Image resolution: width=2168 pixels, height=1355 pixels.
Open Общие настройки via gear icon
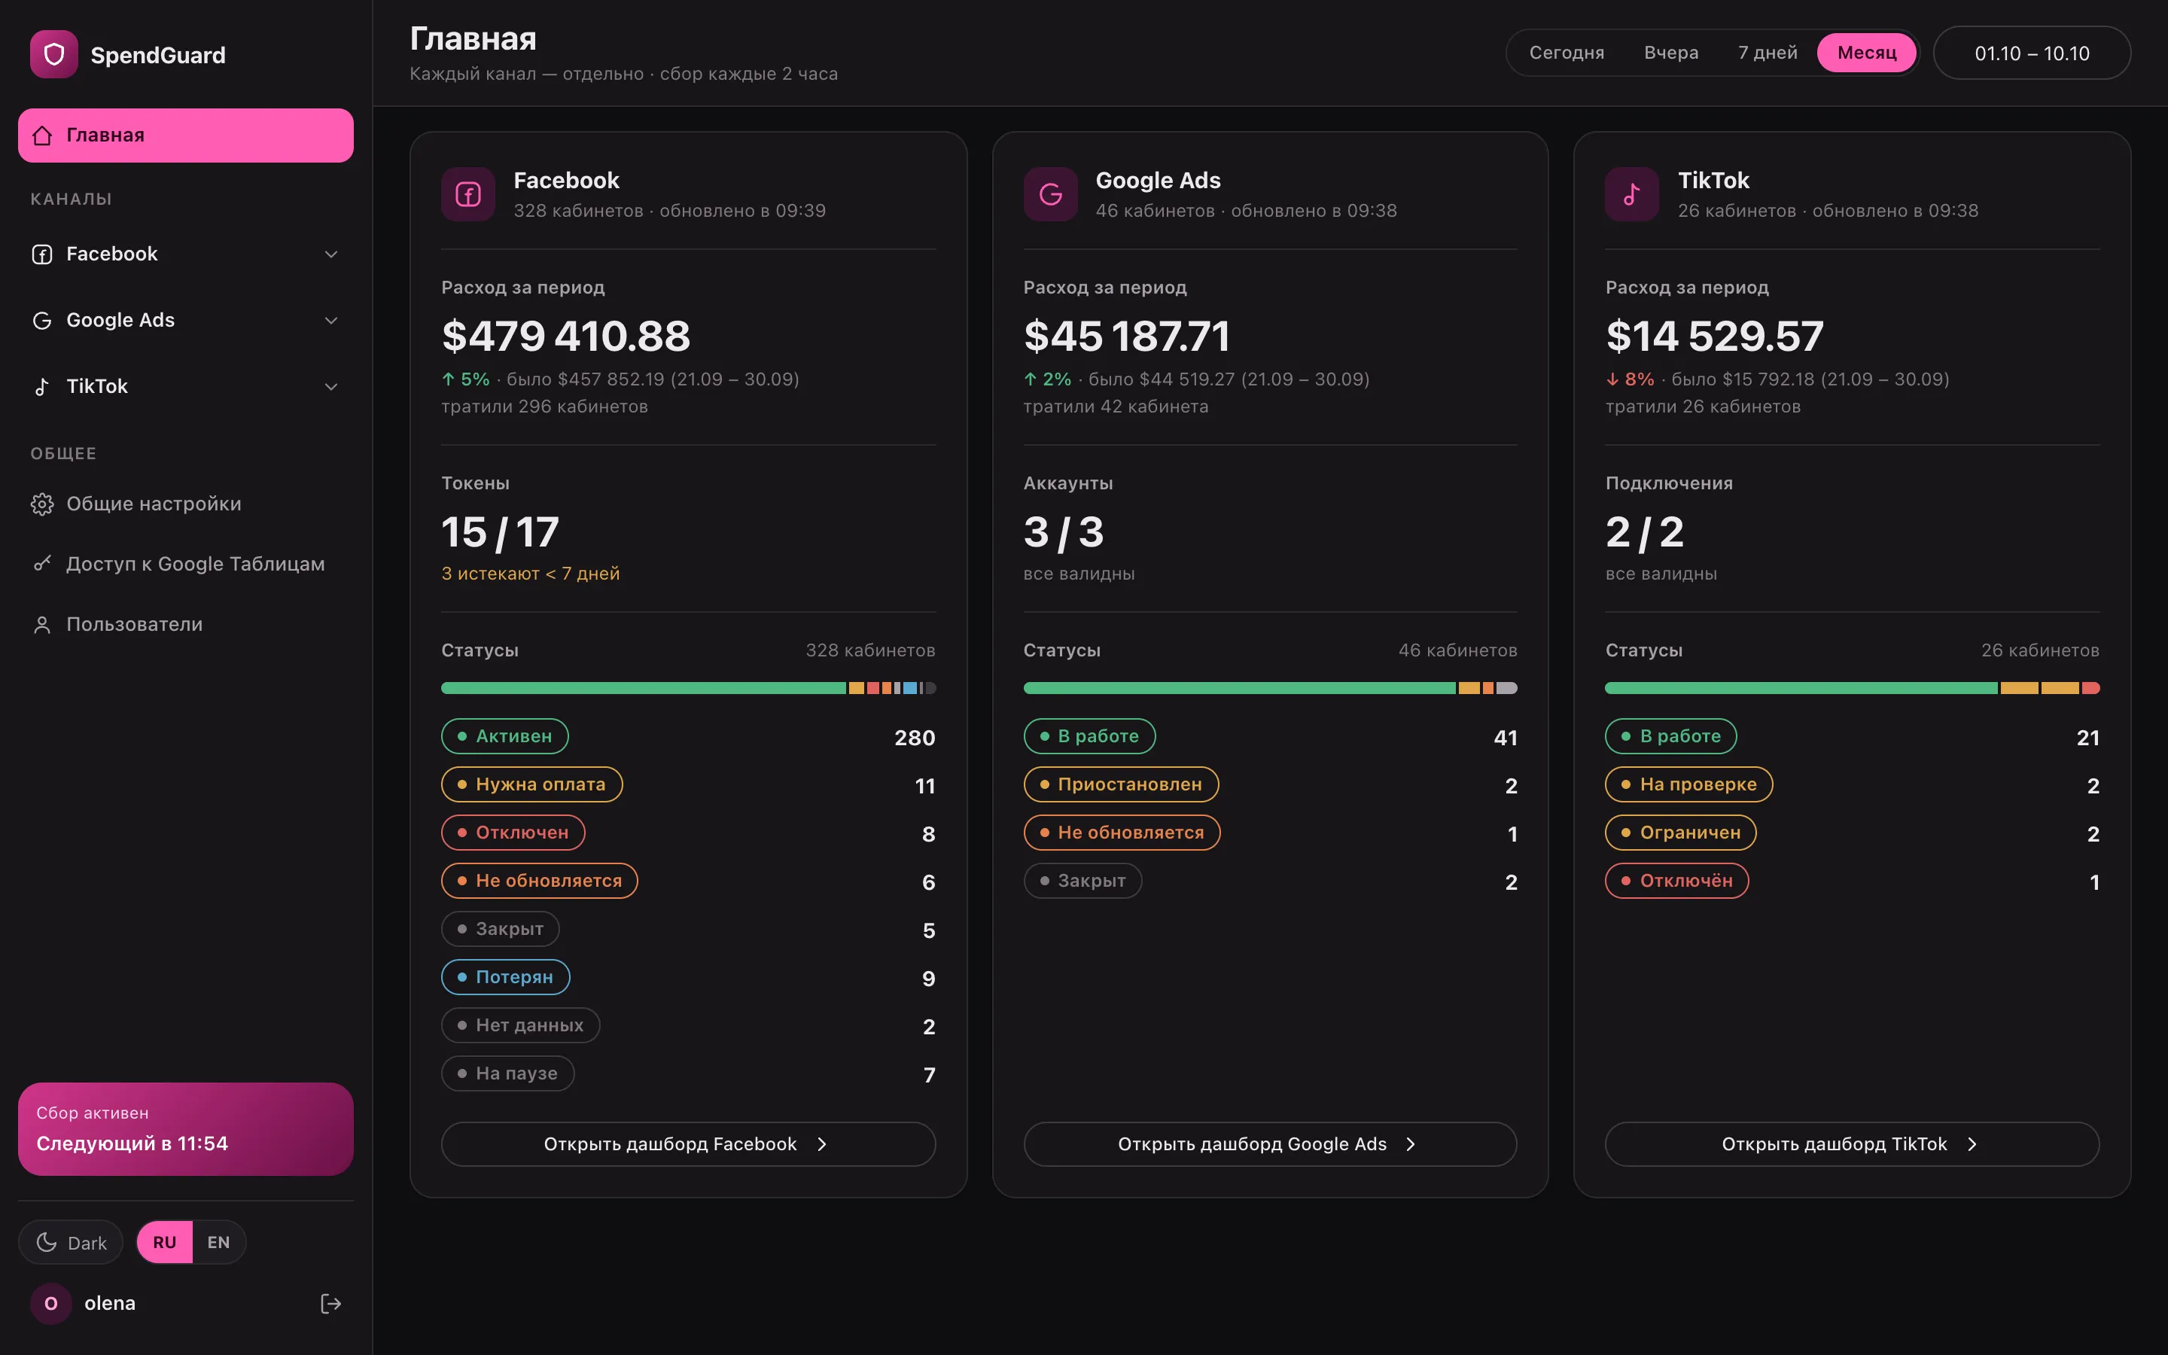tap(42, 504)
